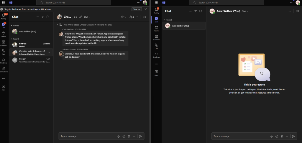This screenshot has height=143, width=302.
Task: Open chat list options in left window
Action: (37, 17)
